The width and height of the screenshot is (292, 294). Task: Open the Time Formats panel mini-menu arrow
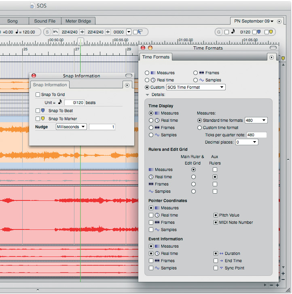click(271, 57)
